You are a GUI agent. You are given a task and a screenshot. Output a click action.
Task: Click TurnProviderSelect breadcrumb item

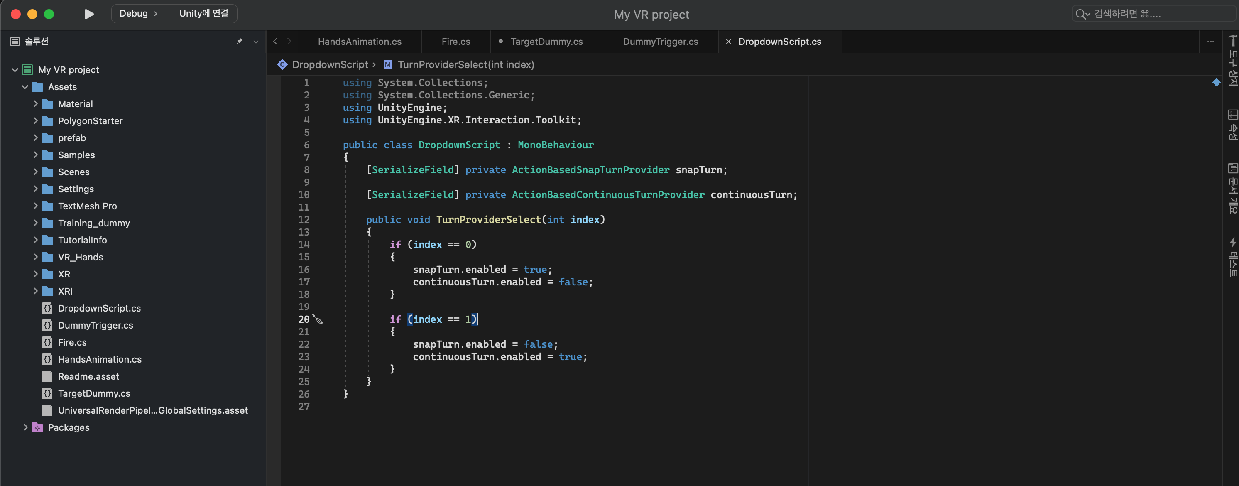(x=465, y=64)
